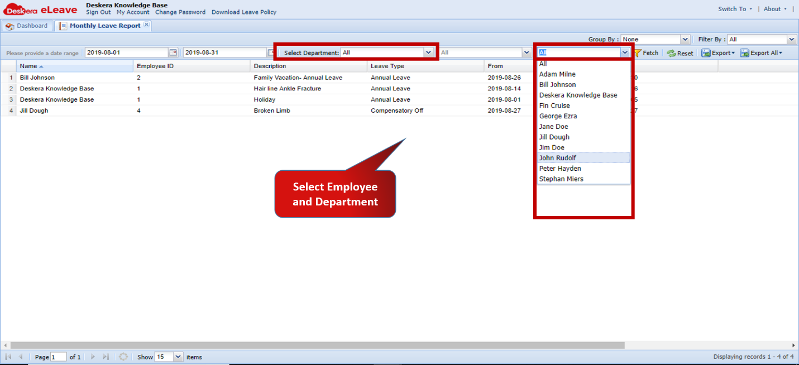Click the Reset refresh icon button
The width and height of the screenshot is (799, 365).
[x=680, y=53]
